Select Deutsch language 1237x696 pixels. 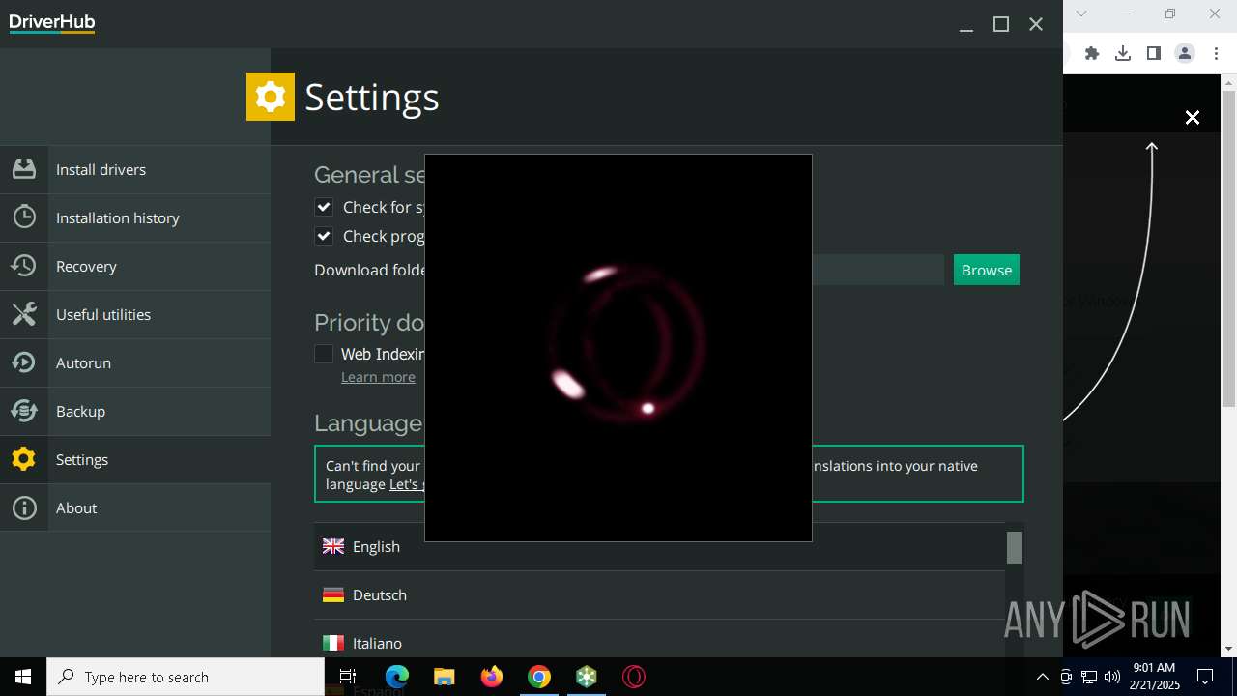[x=659, y=594]
